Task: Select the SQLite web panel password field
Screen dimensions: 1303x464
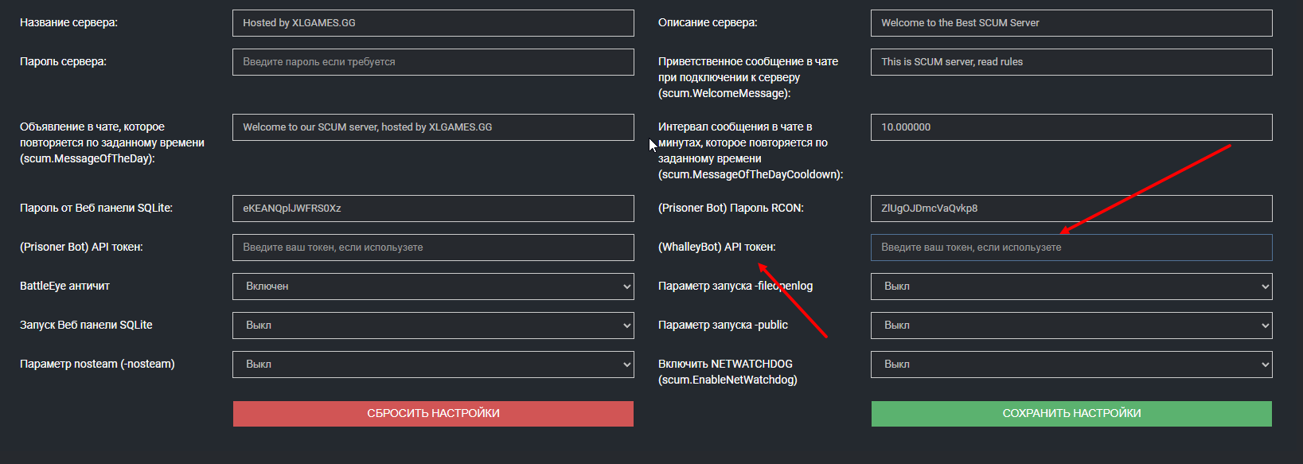Action: tap(433, 209)
